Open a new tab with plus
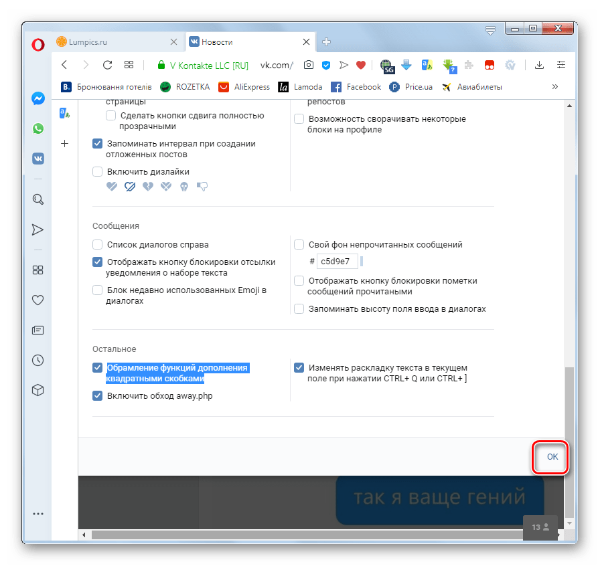This screenshot has width=600, height=566. (x=326, y=42)
